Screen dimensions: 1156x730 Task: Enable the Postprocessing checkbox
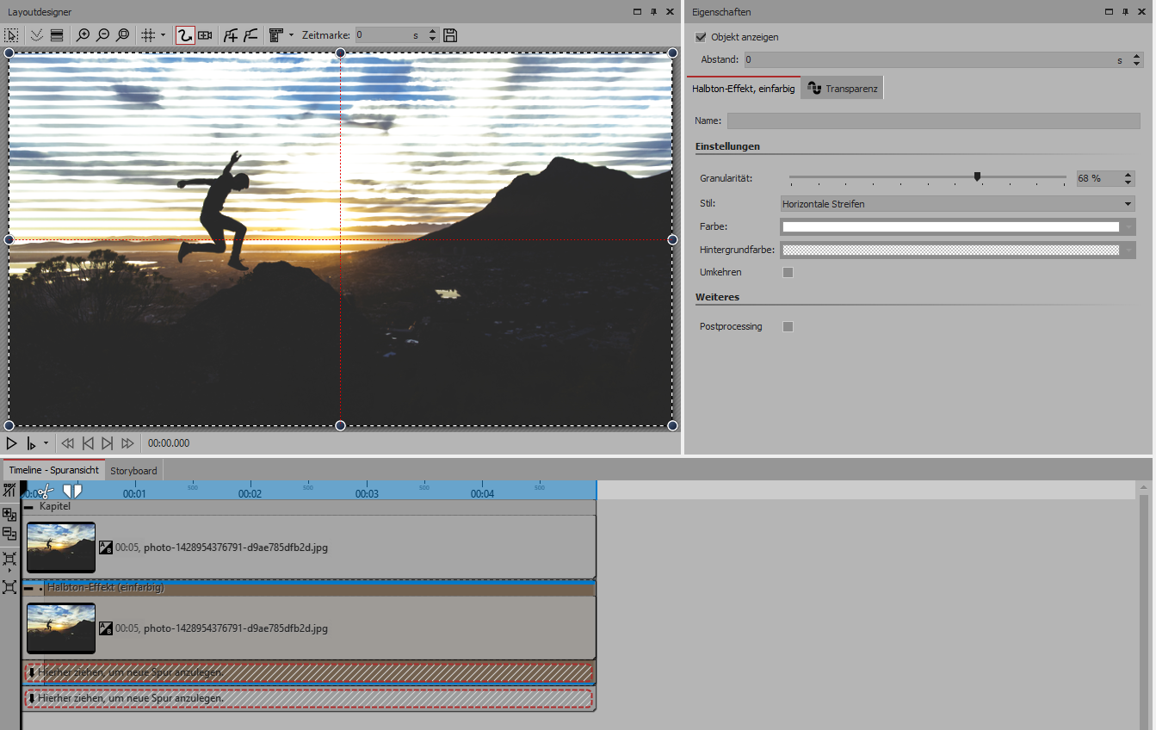tap(788, 327)
